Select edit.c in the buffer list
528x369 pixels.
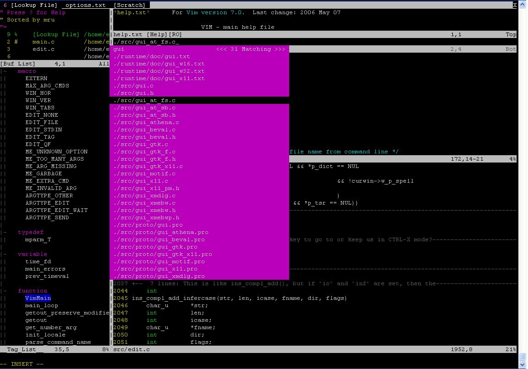click(x=44, y=49)
